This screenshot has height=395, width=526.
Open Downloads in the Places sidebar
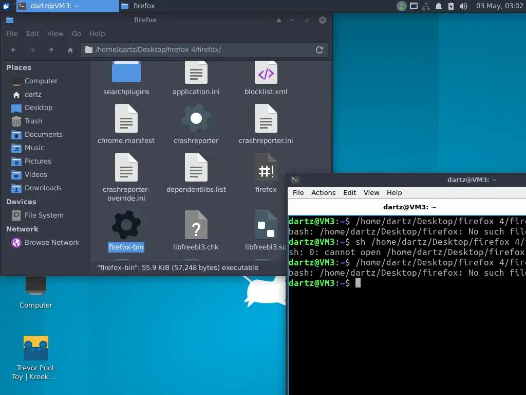43,188
